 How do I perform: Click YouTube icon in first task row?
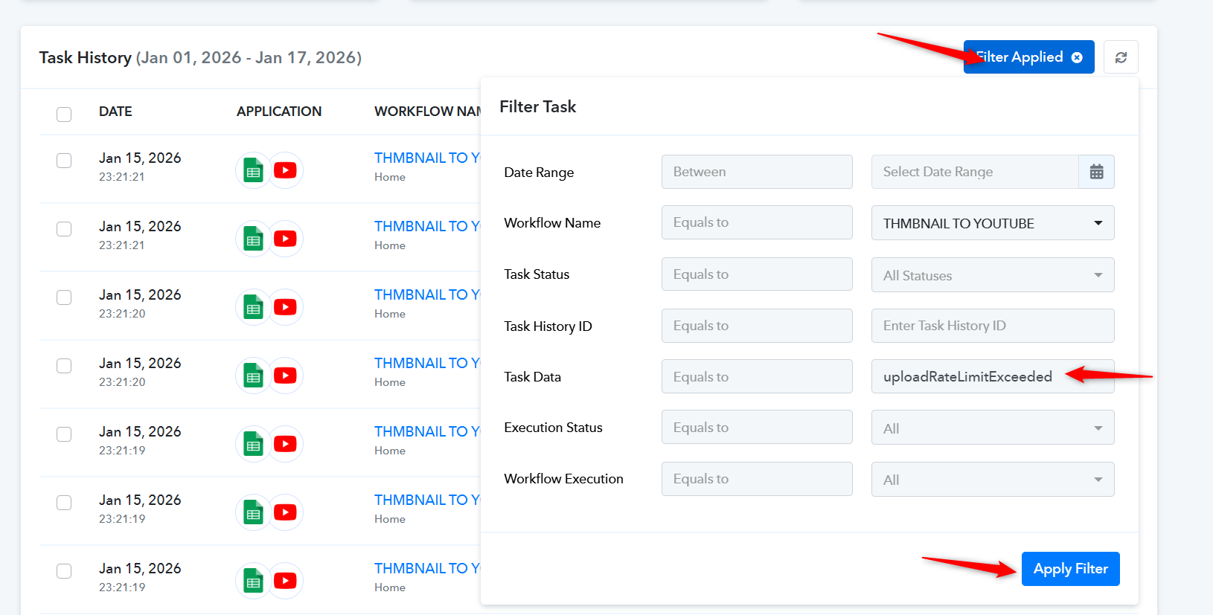[x=285, y=170]
